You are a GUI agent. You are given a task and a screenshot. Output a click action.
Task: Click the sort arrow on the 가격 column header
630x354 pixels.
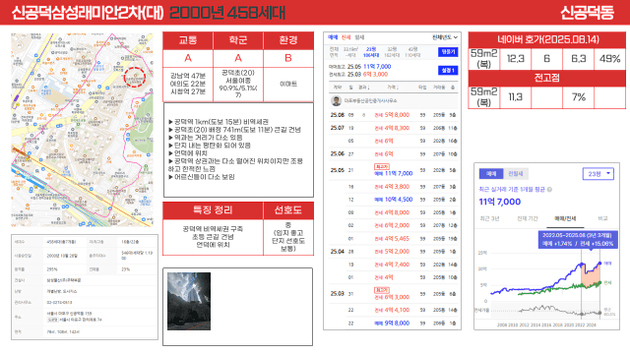pyautogui.click(x=398, y=88)
